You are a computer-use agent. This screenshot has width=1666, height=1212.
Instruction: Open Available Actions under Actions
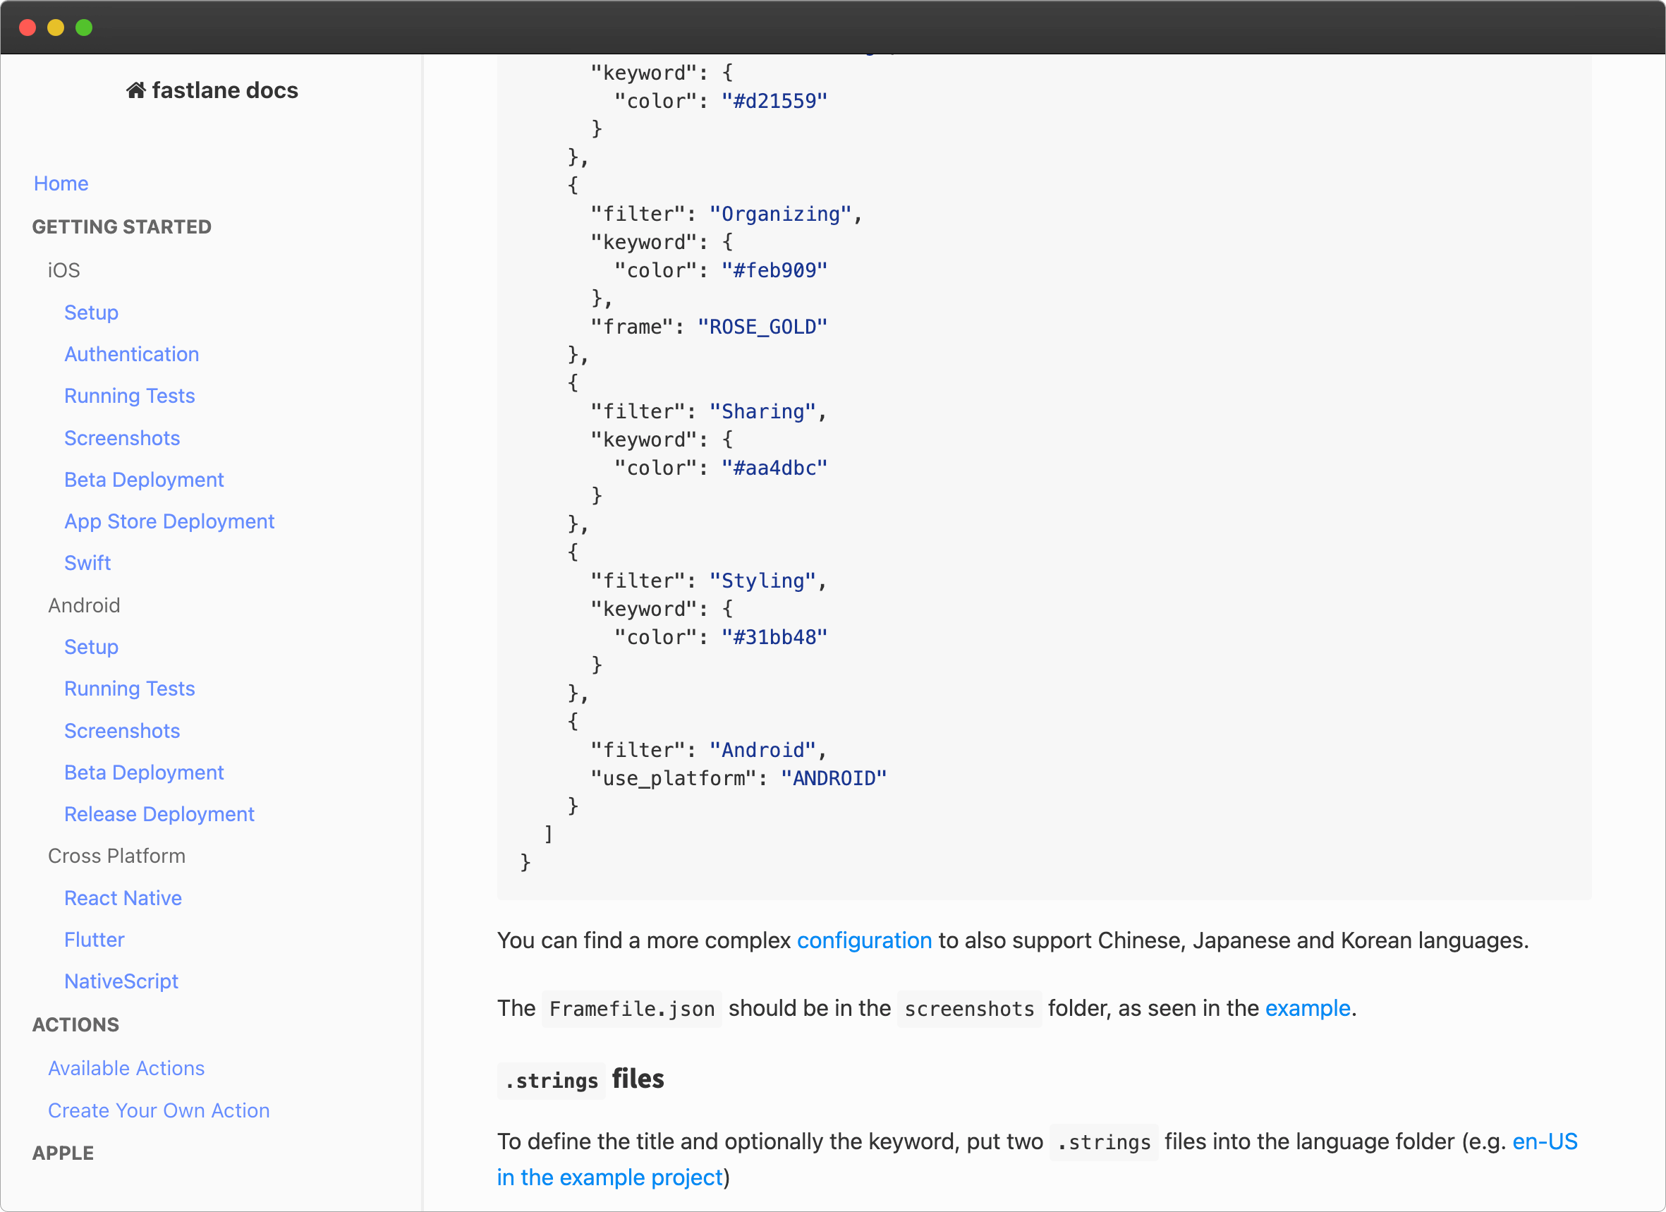[x=126, y=1068]
